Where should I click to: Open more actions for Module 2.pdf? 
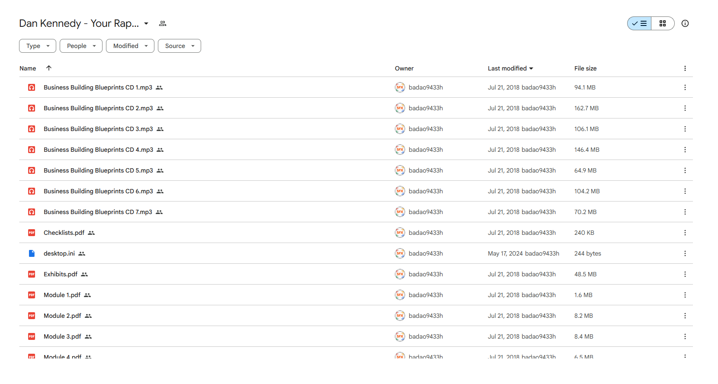[685, 316]
